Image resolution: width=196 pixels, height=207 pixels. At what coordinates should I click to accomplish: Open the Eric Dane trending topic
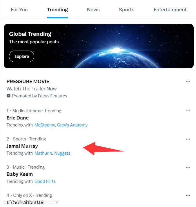pos(18,118)
